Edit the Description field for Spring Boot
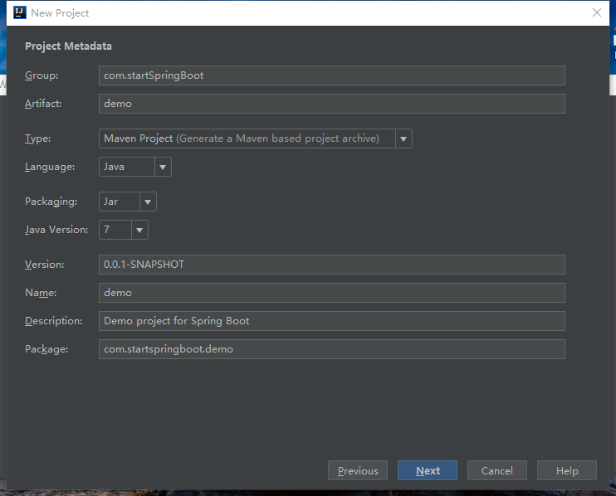This screenshot has height=496, width=616. point(332,321)
